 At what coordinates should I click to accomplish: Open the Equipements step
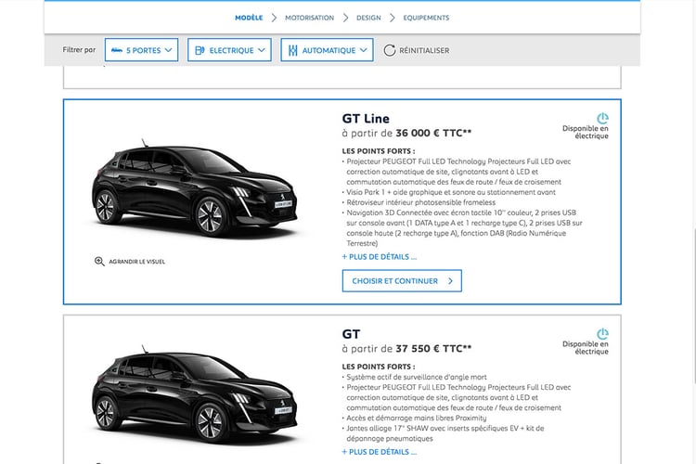coord(426,17)
